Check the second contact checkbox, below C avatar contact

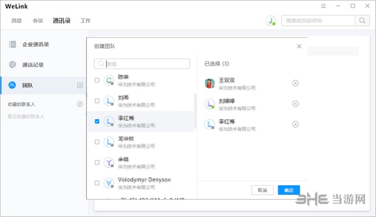(x=97, y=101)
